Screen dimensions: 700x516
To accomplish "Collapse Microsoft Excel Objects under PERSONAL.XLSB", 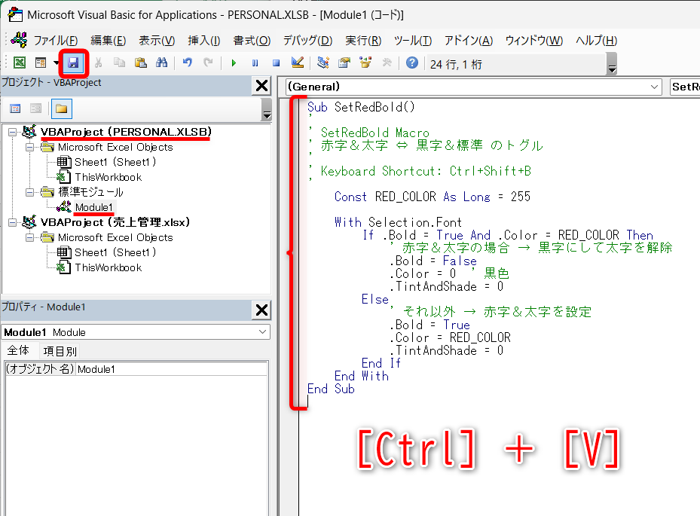I will (29, 147).
